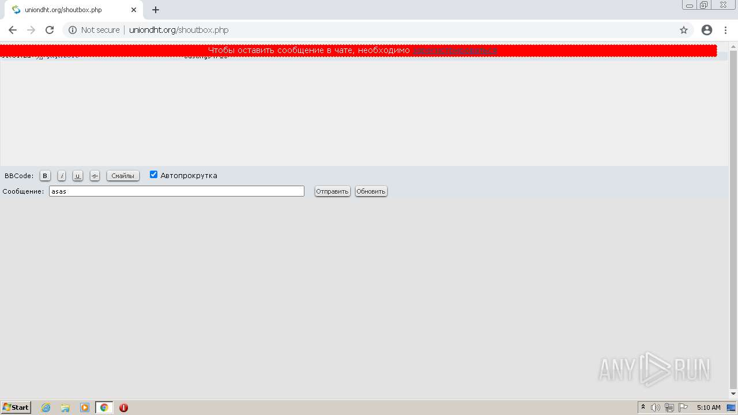Image resolution: width=738 pixels, height=415 pixels.
Task: Show hidden system tray icons
Action: point(643,408)
